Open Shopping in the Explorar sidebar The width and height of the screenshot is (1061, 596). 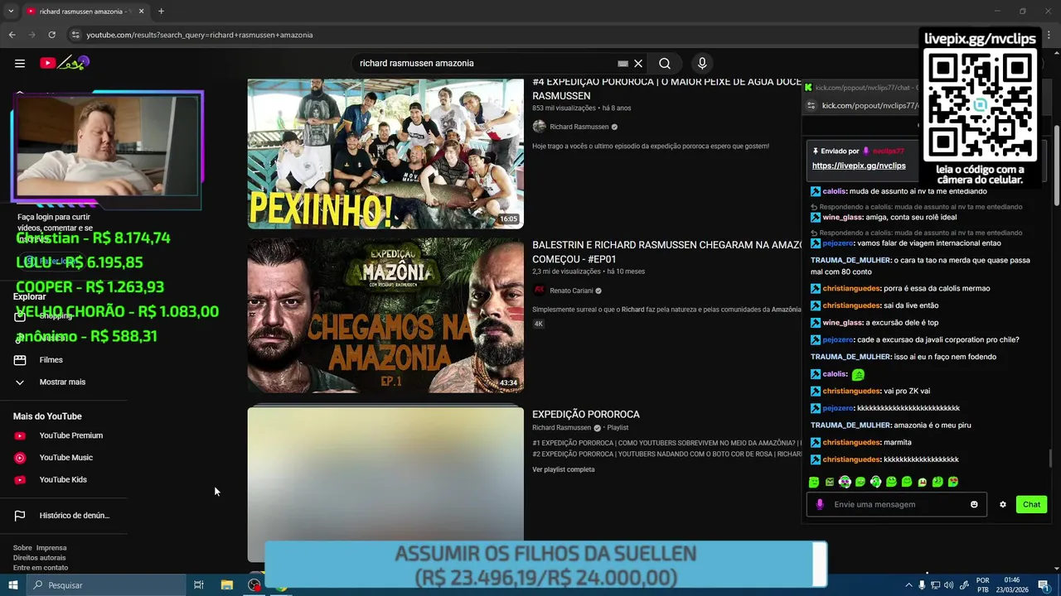pyautogui.click(x=56, y=316)
